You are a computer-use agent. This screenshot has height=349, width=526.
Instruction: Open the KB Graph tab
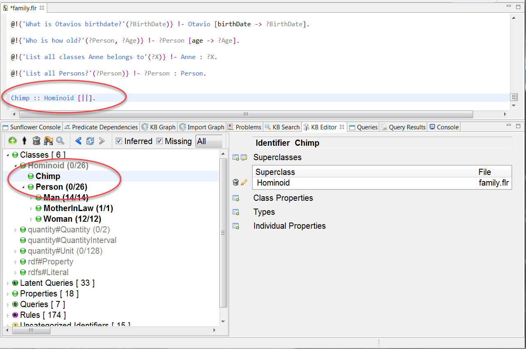coord(158,127)
